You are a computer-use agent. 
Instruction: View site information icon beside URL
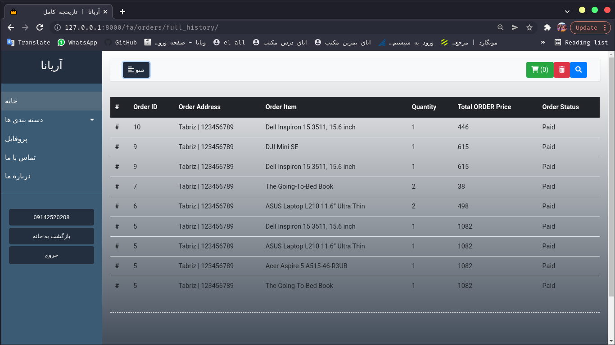(58, 27)
